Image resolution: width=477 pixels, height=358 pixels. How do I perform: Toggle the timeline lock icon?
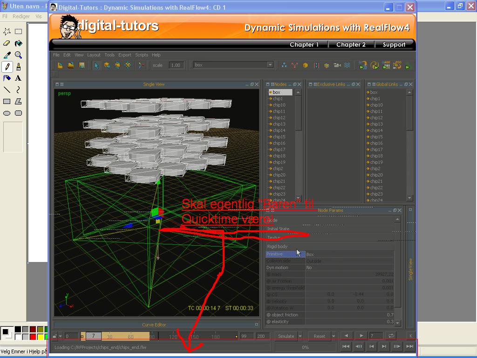[x=55, y=336]
